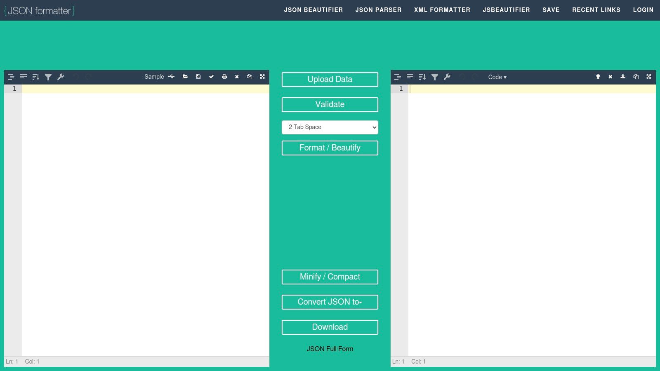The height and width of the screenshot is (371, 660).
Task: Open the 2 Tab Space dropdown
Action: 330,127
